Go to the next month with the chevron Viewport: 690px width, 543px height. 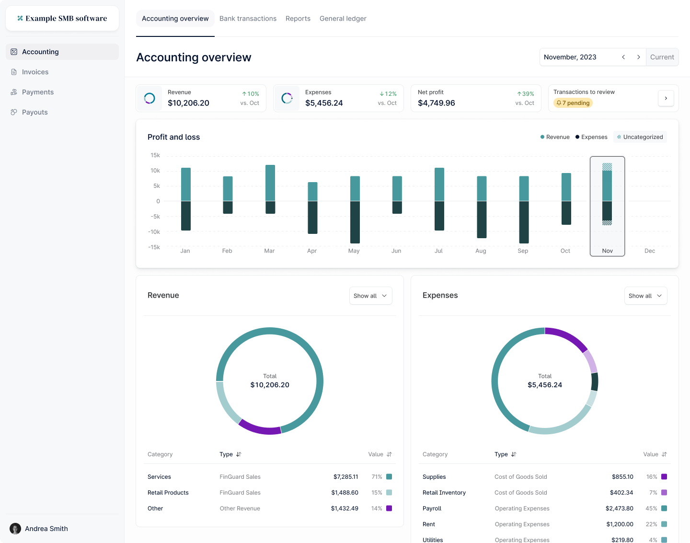pos(639,57)
